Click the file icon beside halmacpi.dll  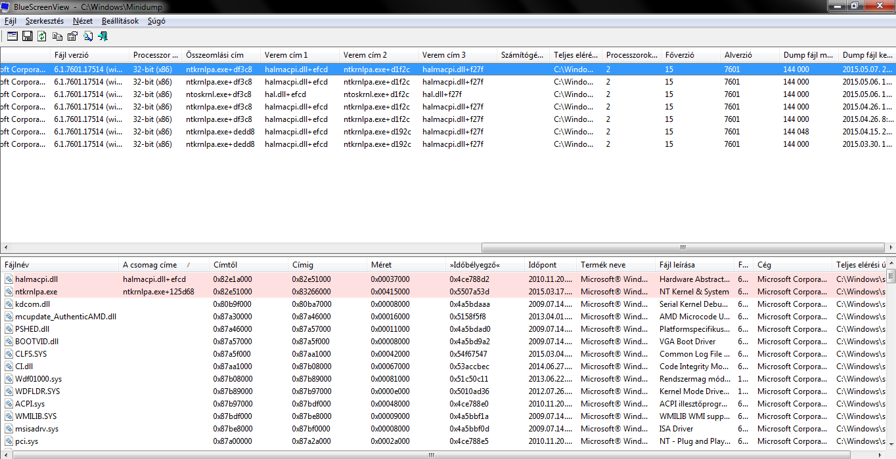click(x=9, y=279)
